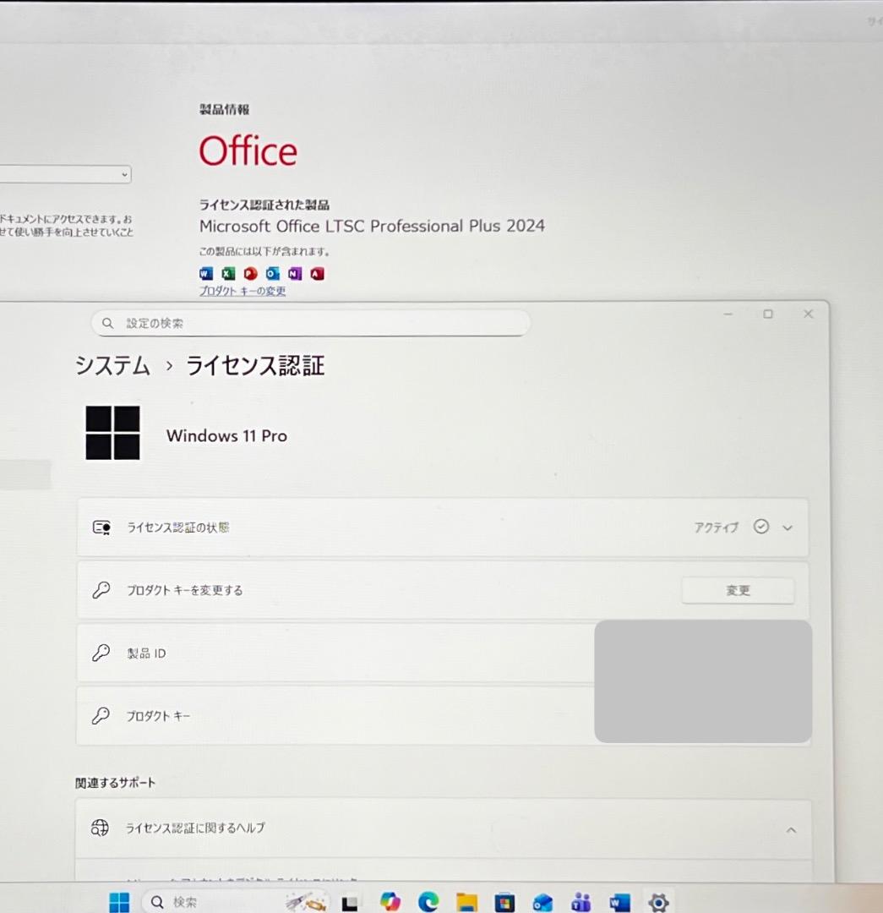Image resolution: width=883 pixels, height=913 pixels.
Task: Launch Microsoft Teams from the taskbar
Action: [580, 901]
